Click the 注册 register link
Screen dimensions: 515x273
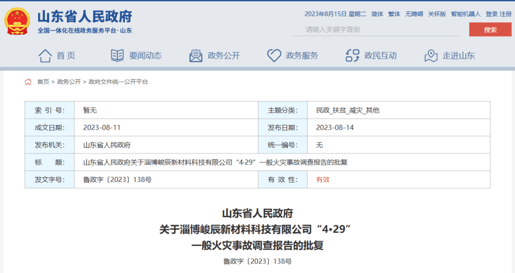point(505,14)
